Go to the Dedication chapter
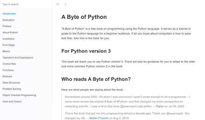 click(8, 20)
